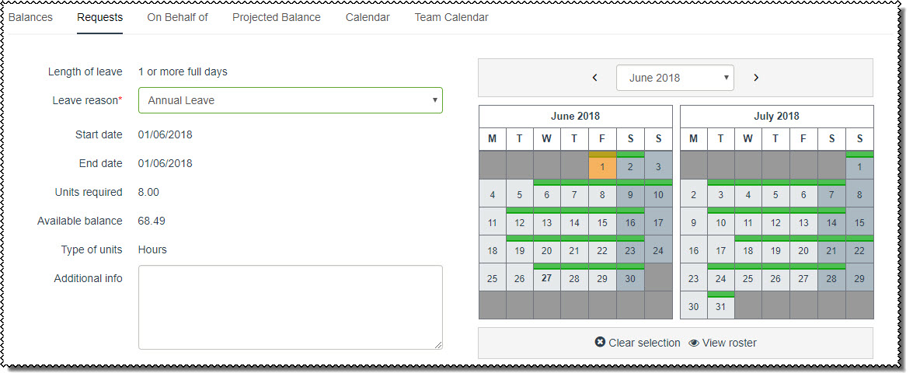
Task: Open the Leave reason dropdown
Action: coord(290,100)
